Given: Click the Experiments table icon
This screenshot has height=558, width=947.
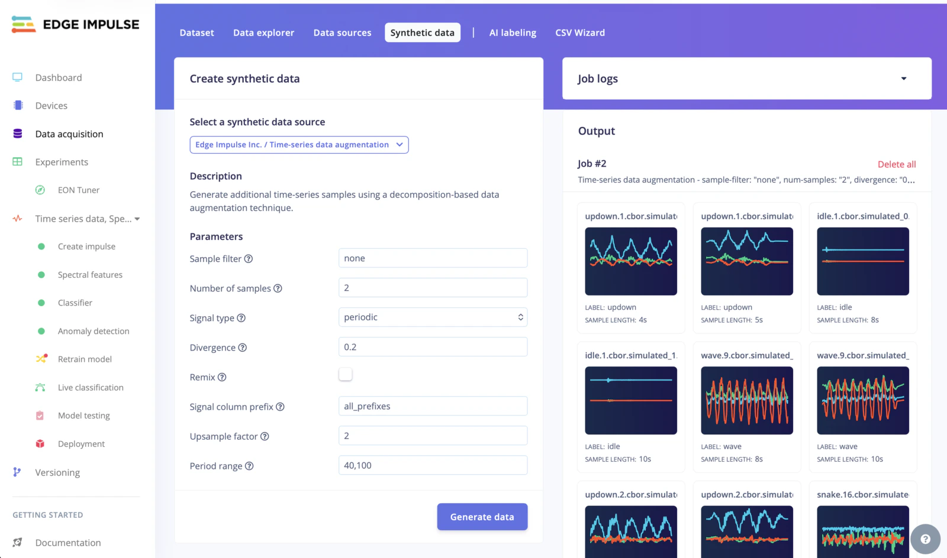Looking at the screenshot, I should (x=18, y=161).
